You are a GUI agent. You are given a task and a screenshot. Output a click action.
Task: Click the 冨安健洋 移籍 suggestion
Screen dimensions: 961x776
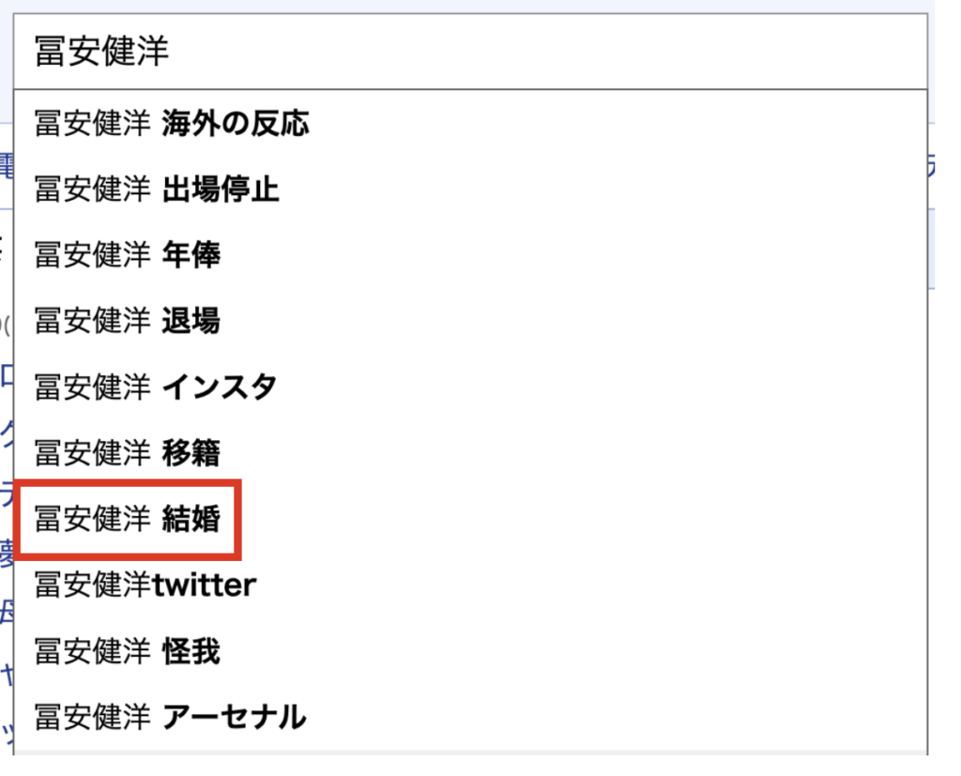coord(128,453)
